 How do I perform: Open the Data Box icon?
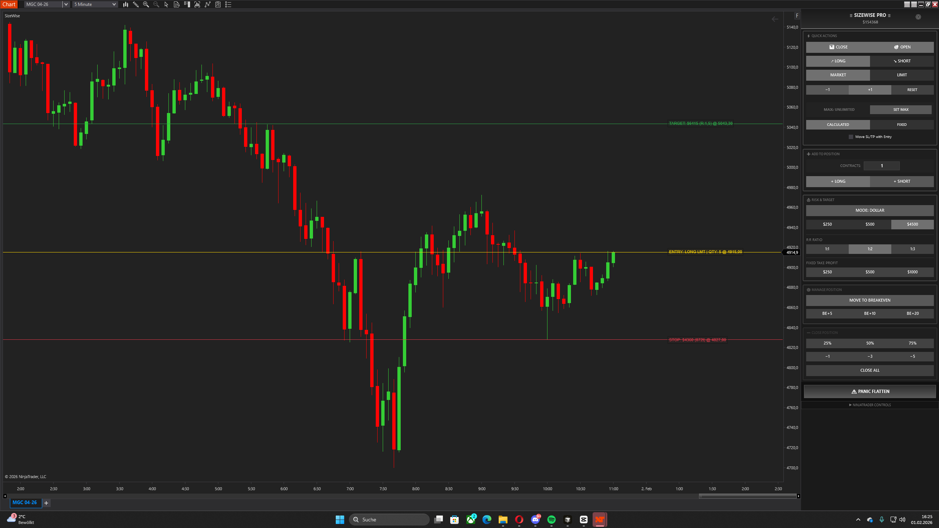coord(176,4)
